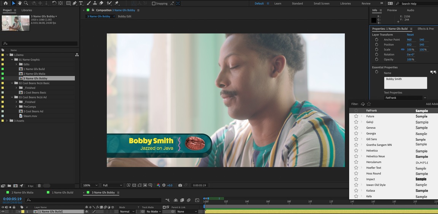Choose the Pen tool
The height and width of the screenshot is (214, 438).
pos(75,3)
